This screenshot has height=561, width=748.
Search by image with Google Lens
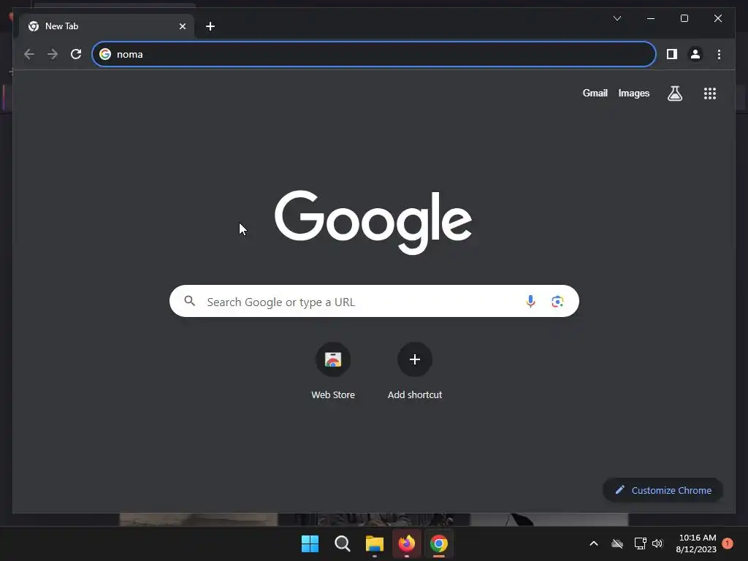coord(557,302)
